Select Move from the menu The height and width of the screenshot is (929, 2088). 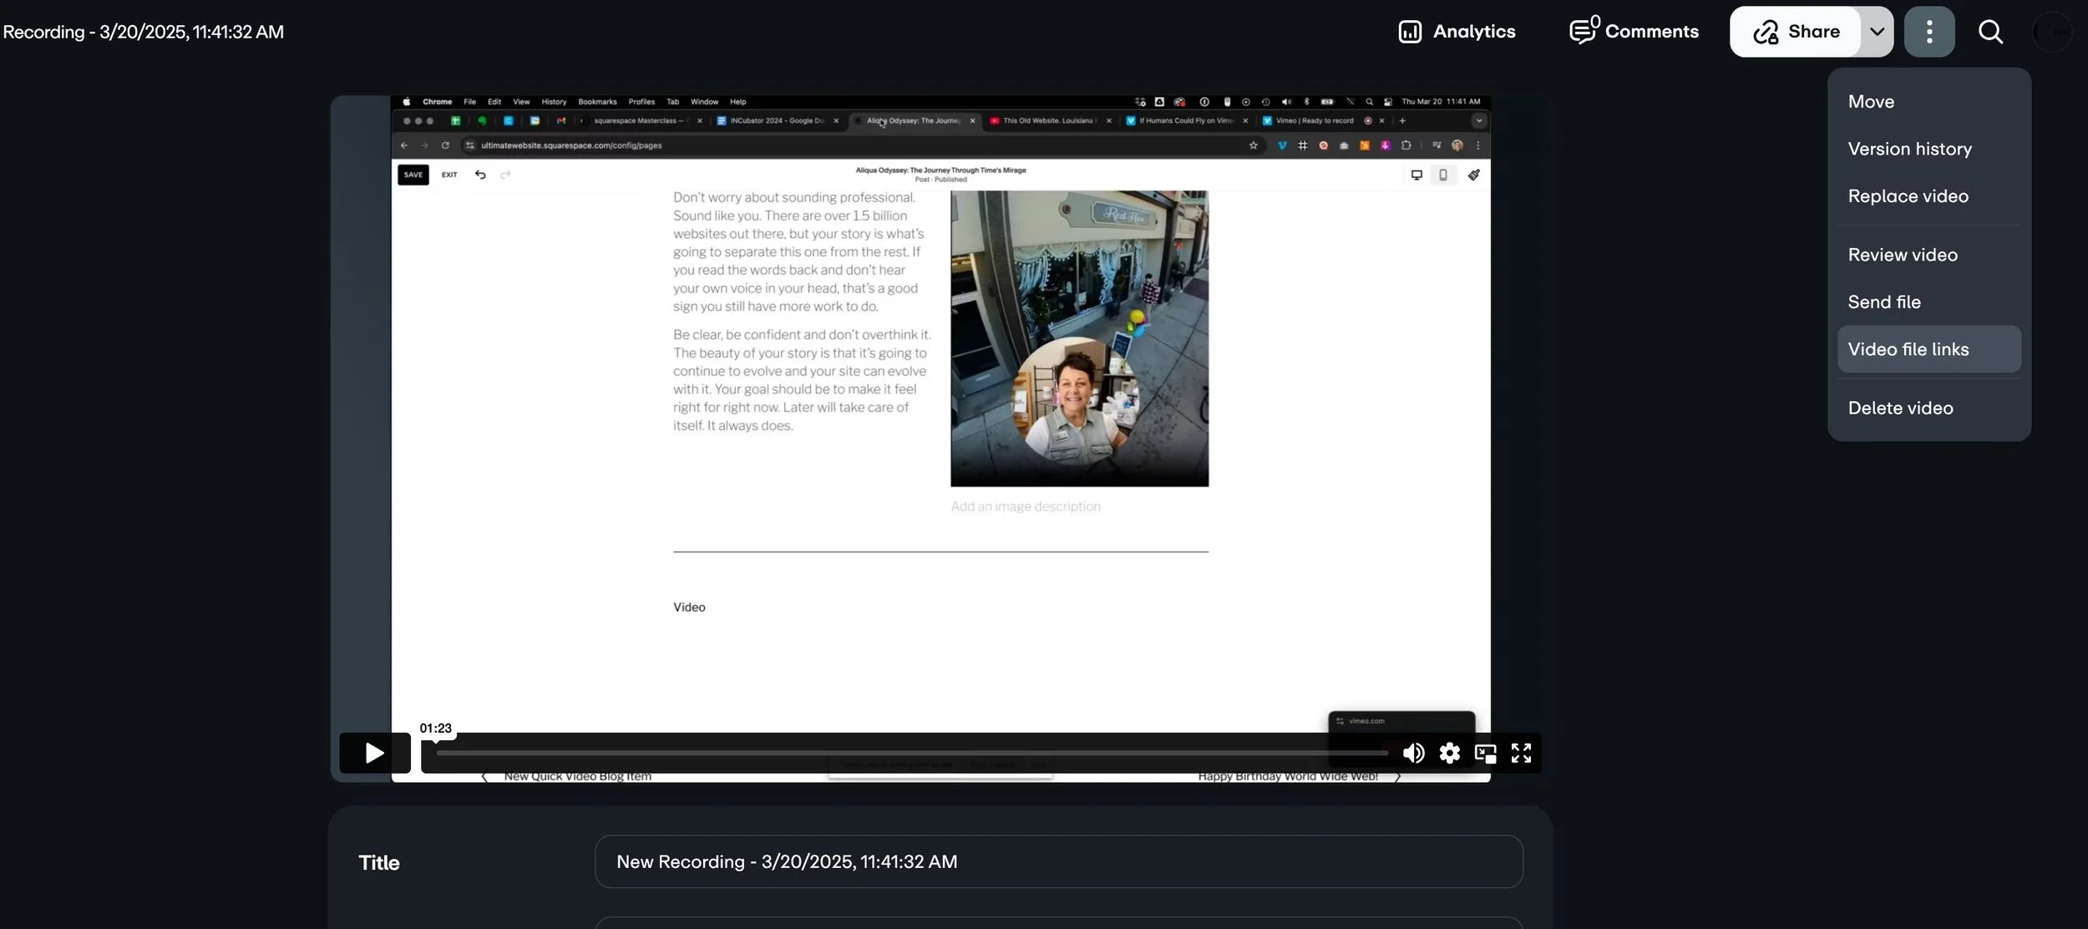[x=1871, y=102]
